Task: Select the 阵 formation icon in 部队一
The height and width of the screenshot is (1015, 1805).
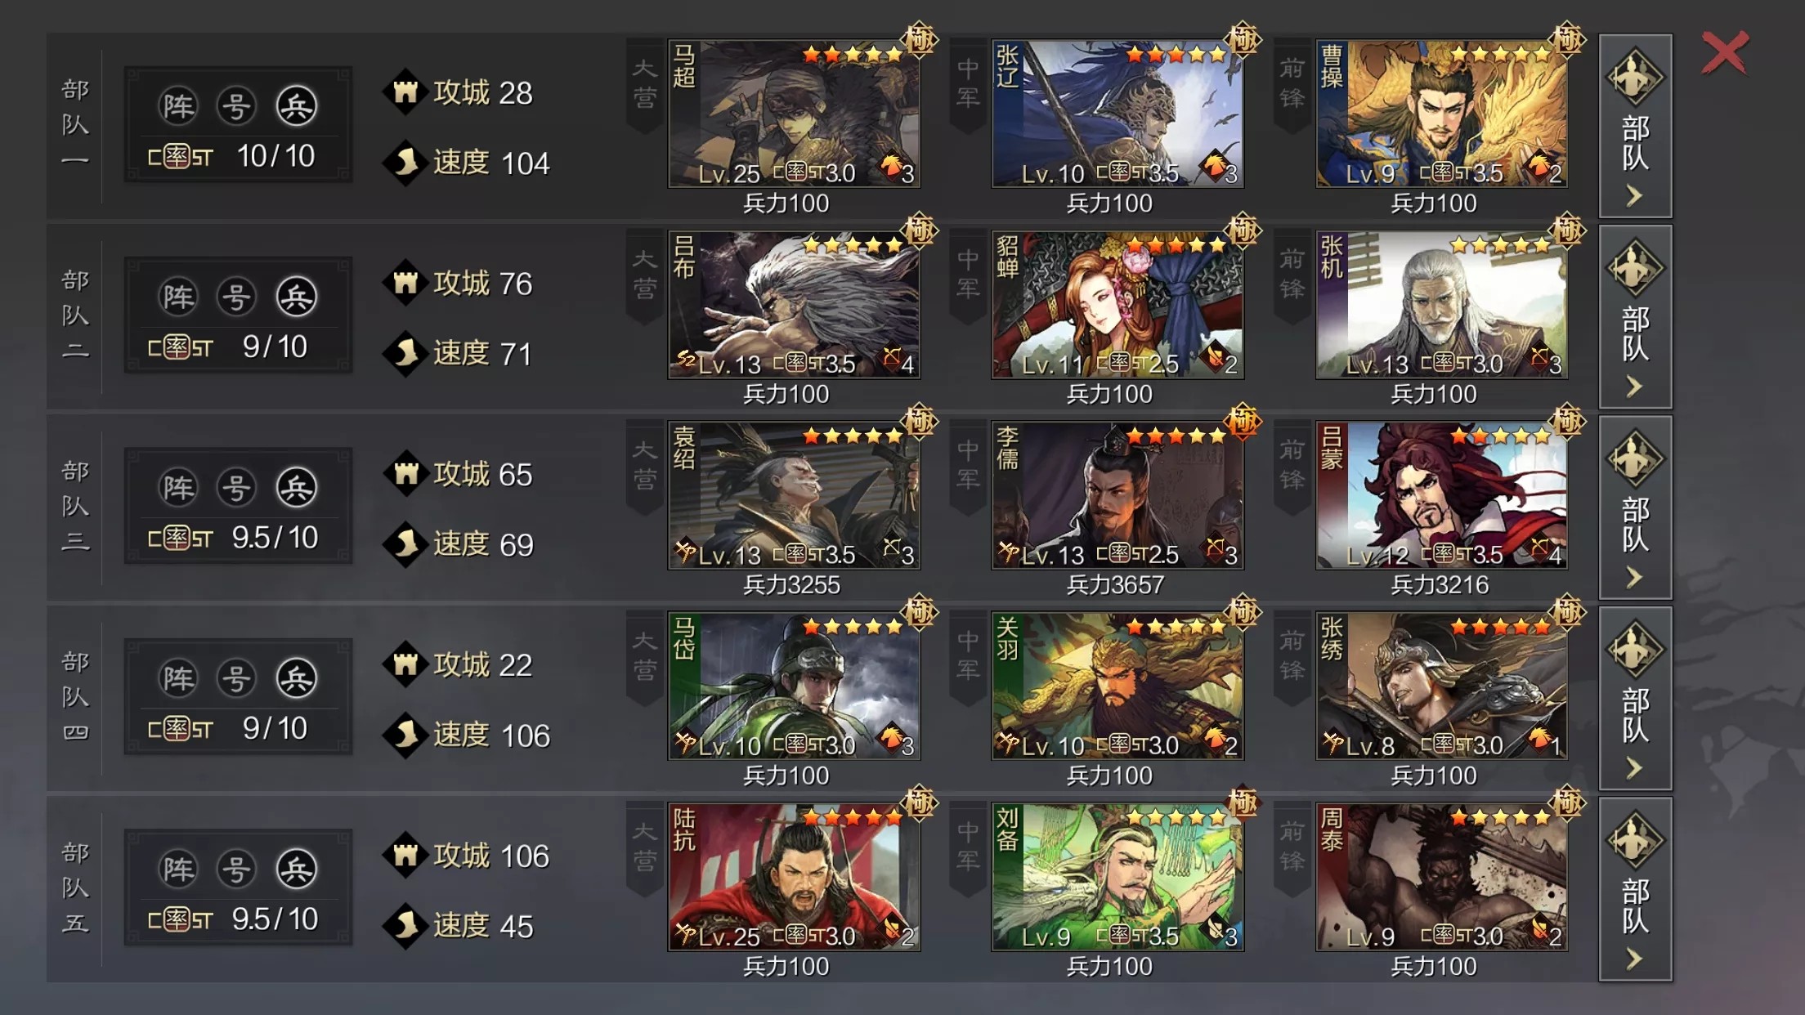Action: pos(177,106)
